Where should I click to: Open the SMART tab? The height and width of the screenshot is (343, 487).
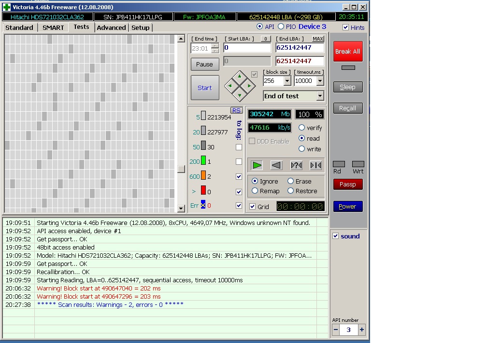(x=53, y=27)
